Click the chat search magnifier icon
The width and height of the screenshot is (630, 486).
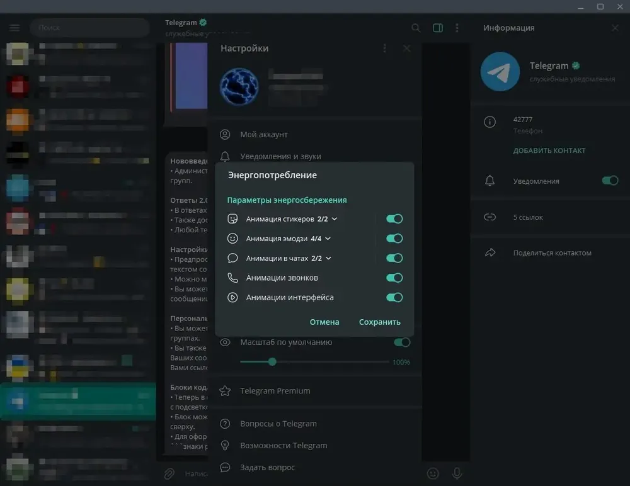pos(416,28)
